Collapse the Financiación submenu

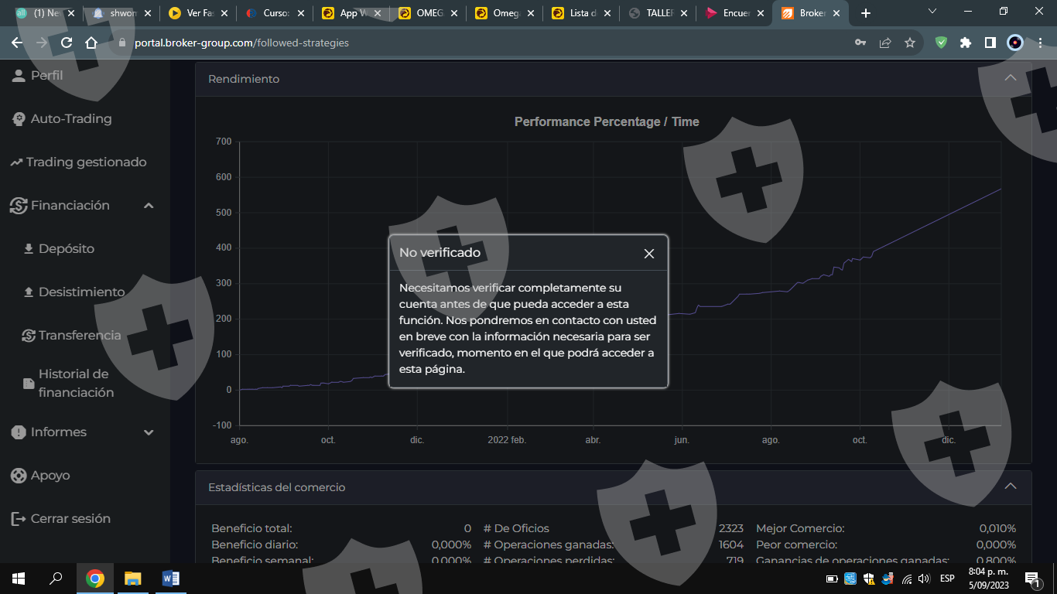149,206
